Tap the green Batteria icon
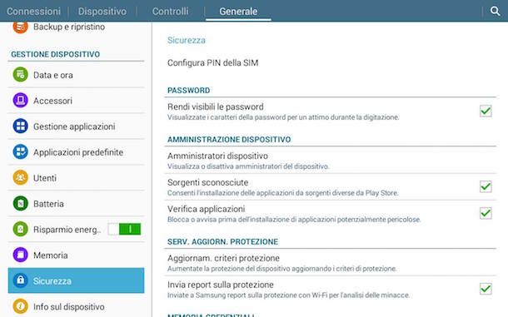The height and width of the screenshot is (317, 508). tap(21, 204)
